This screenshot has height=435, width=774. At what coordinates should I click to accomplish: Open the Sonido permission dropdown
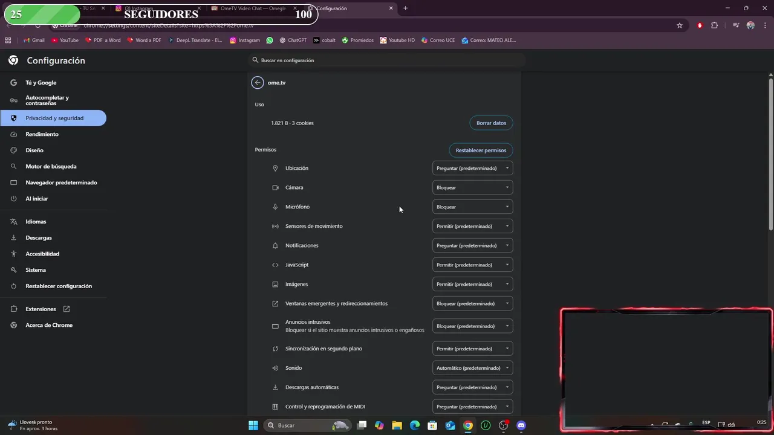(x=473, y=368)
